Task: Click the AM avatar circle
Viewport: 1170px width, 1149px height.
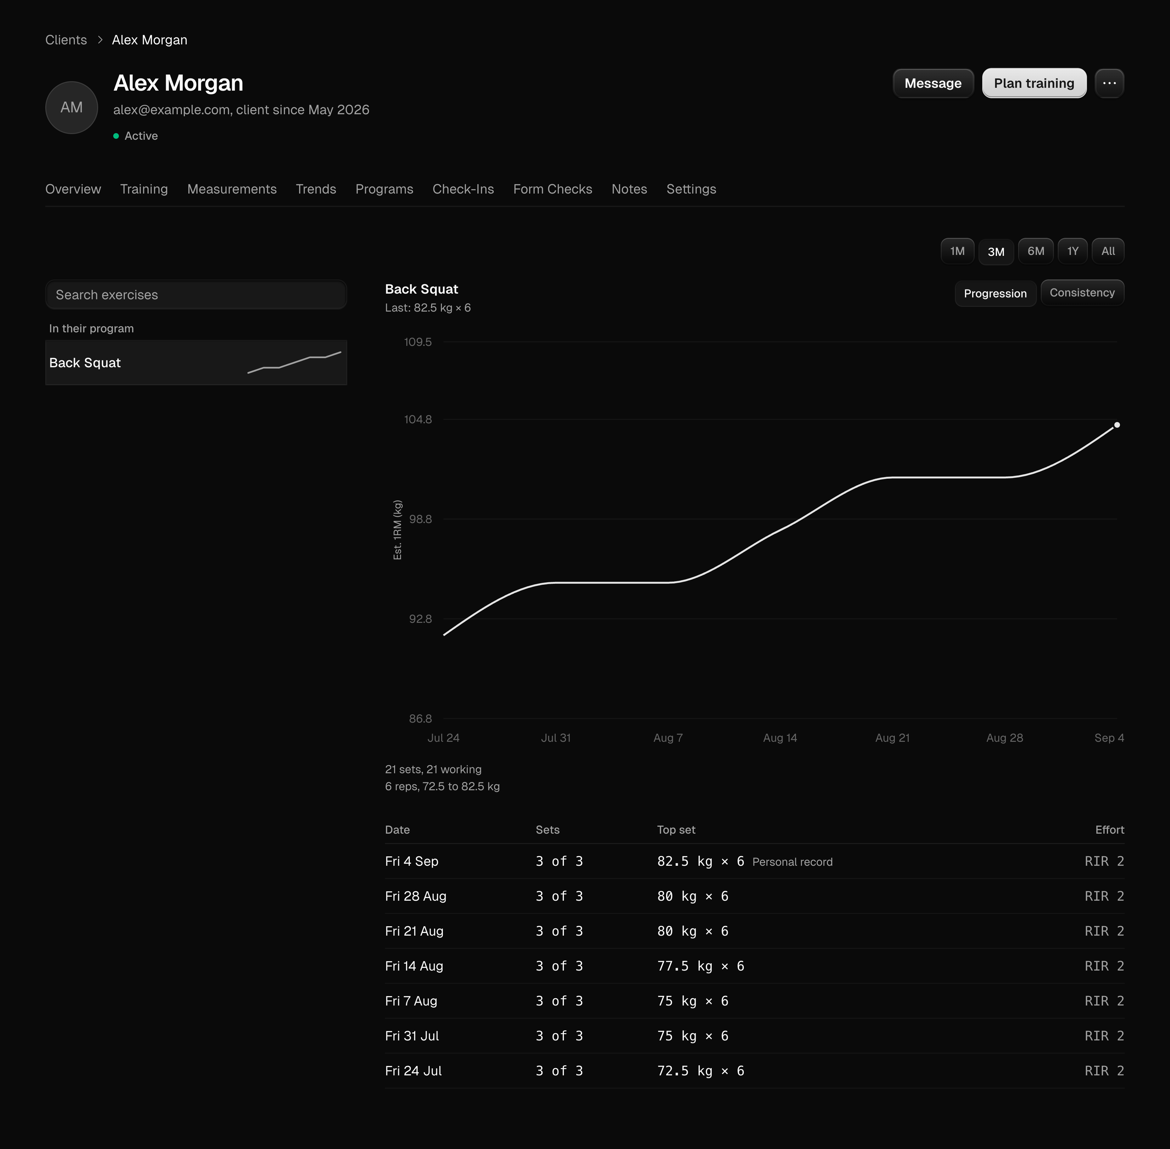Action: pos(72,107)
